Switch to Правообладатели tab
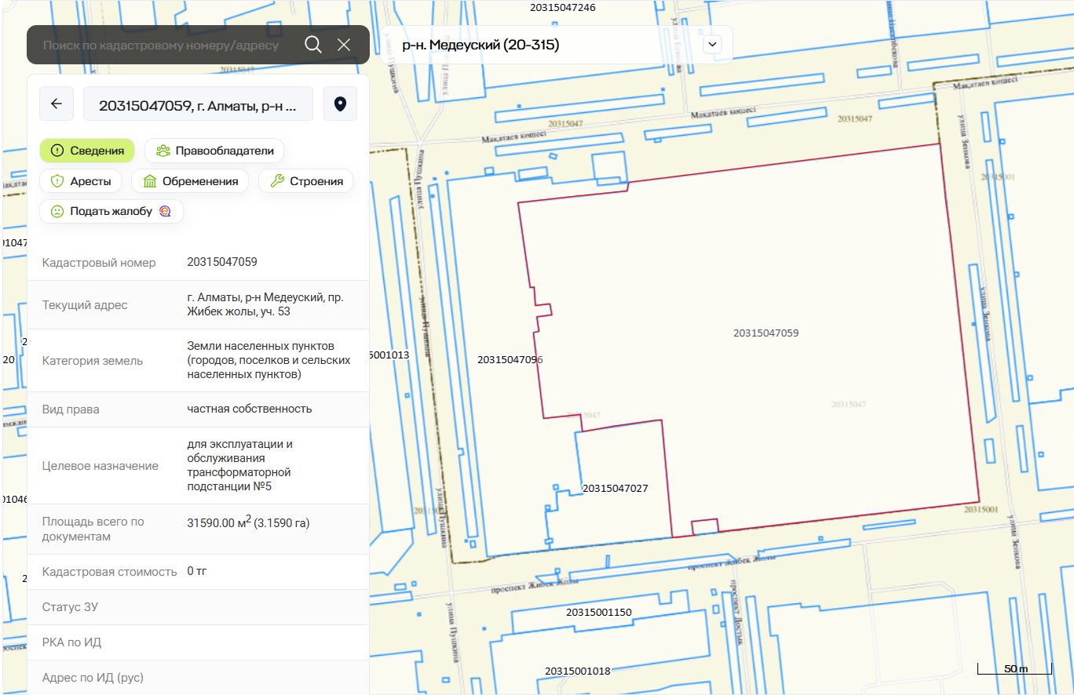The image size is (1074, 695). coord(214,151)
